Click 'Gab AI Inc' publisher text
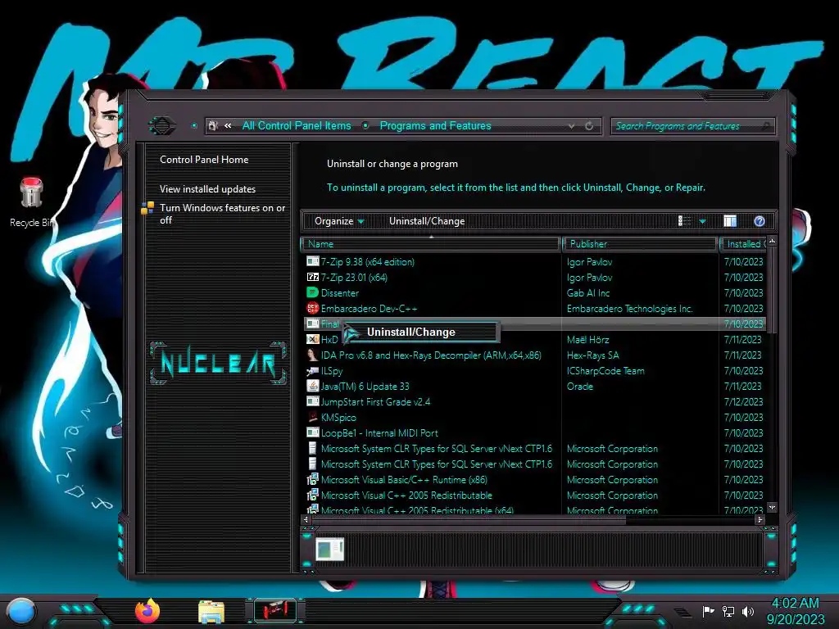The image size is (839, 629). 588,292
